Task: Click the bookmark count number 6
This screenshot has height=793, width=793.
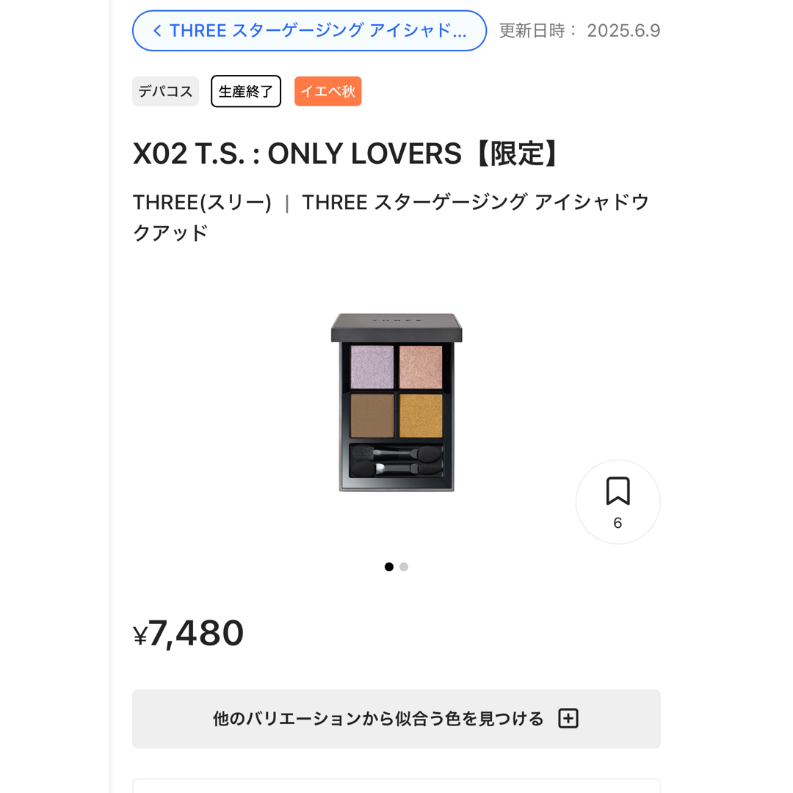Action: point(618,523)
